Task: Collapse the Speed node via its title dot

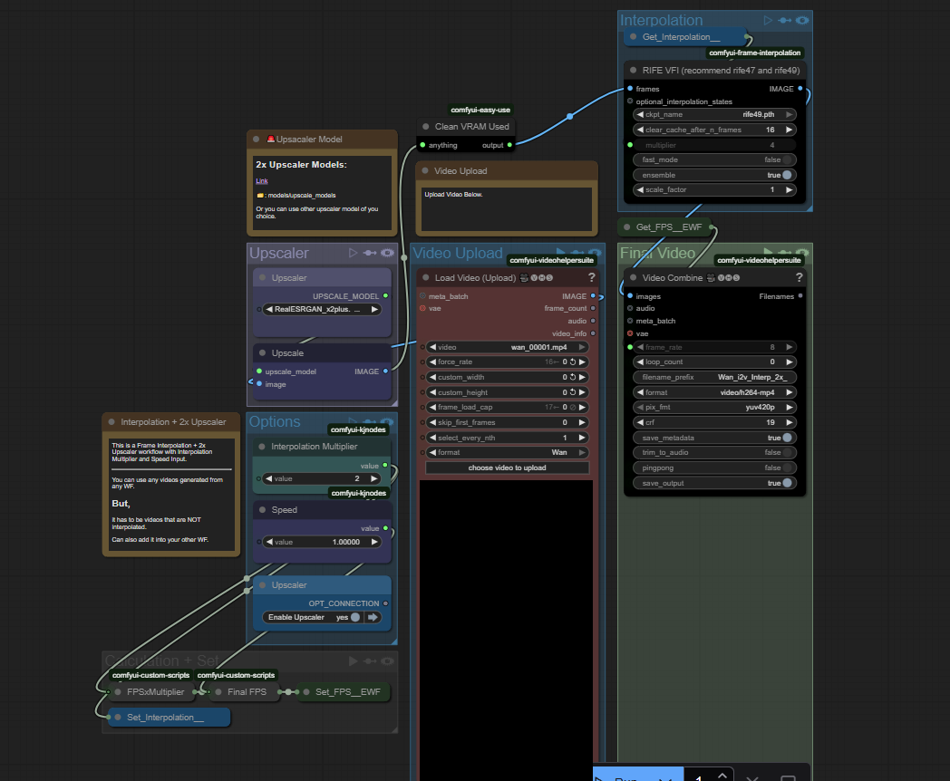Action: [x=262, y=510]
